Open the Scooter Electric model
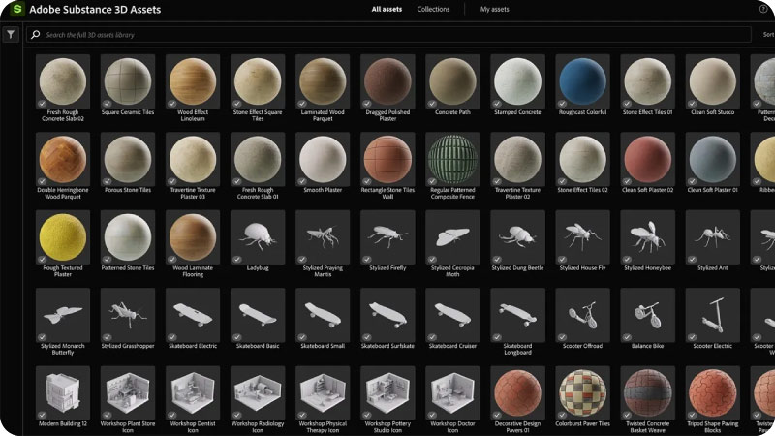 713,315
